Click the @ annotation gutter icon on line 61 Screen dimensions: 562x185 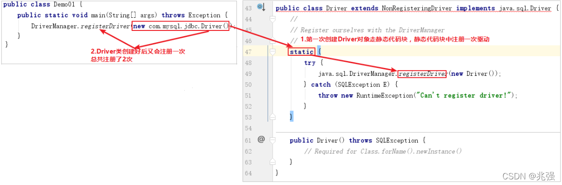point(261,140)
